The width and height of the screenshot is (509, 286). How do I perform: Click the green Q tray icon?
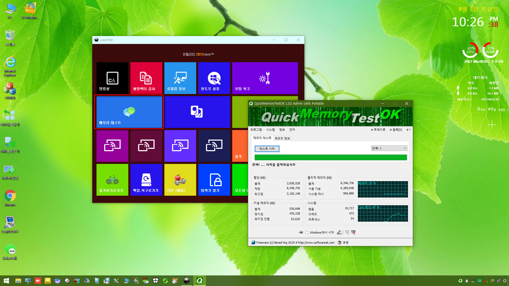[x=460, y=281]
